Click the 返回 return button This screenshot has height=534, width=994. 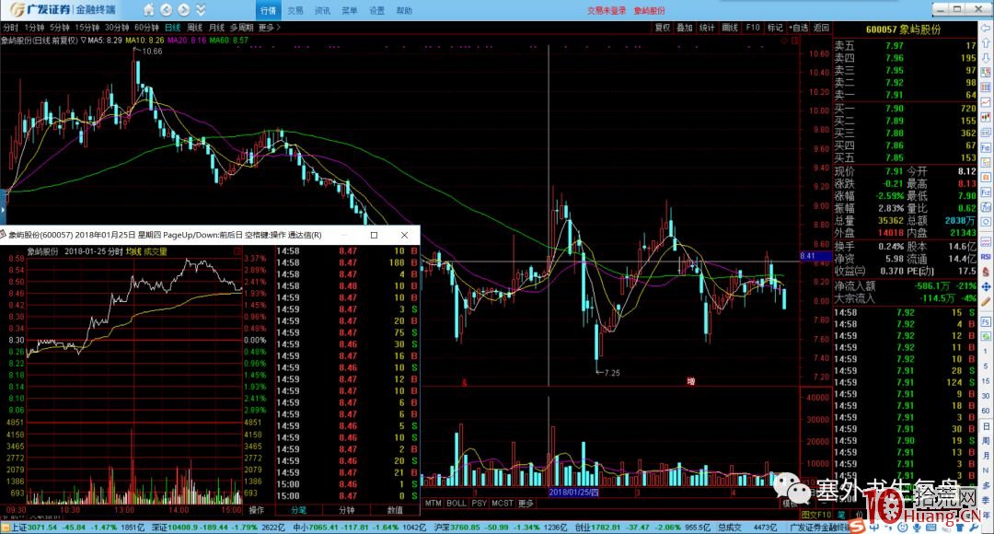coord(821,28)
